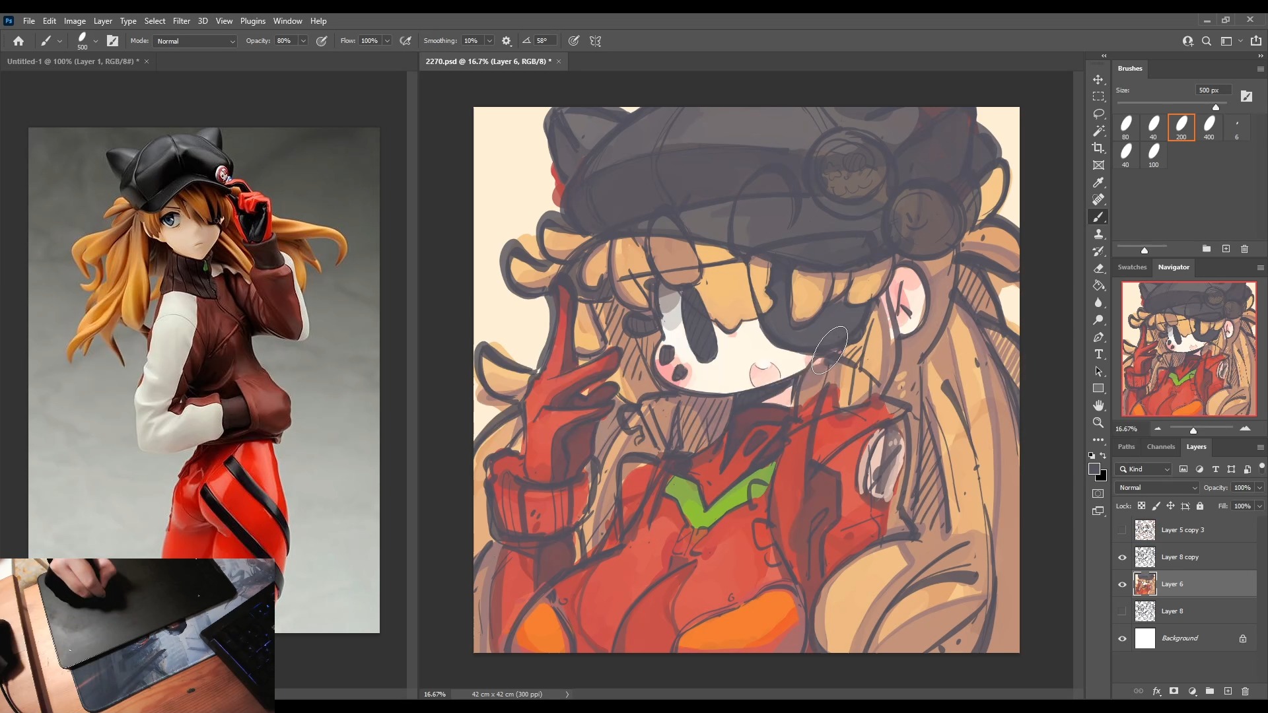Switch to the Paths tab
Screen dimensions: 1268x713
pos(1126,447)
